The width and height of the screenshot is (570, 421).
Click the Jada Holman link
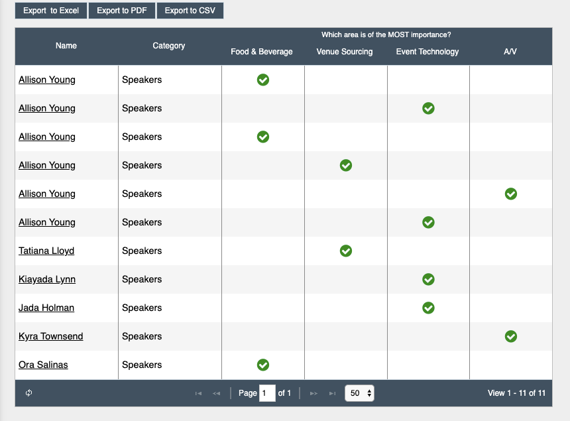click(x=46, y=308)
